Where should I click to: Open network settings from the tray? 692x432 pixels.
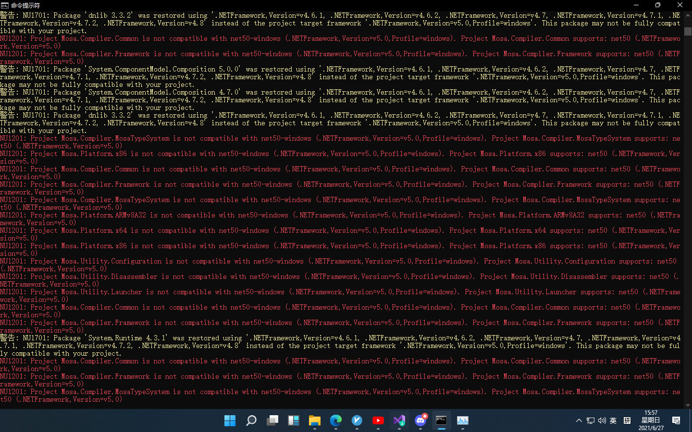point(590,420)
